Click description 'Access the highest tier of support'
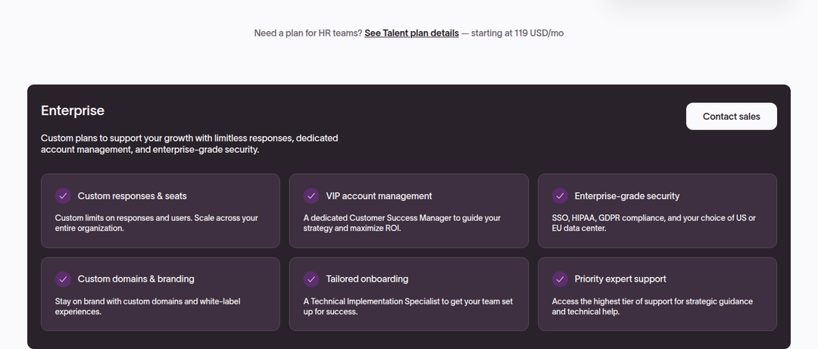 (652, 306)
